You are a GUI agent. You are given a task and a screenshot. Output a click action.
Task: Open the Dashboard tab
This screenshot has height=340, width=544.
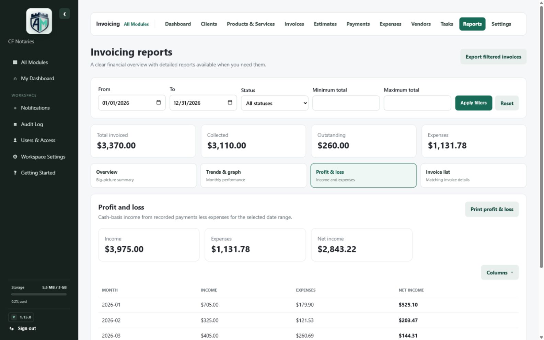178,24
